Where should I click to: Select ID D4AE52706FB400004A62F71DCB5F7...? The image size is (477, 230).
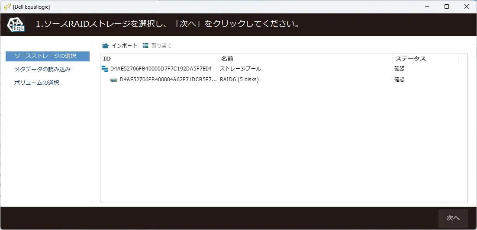pos(168,80)
